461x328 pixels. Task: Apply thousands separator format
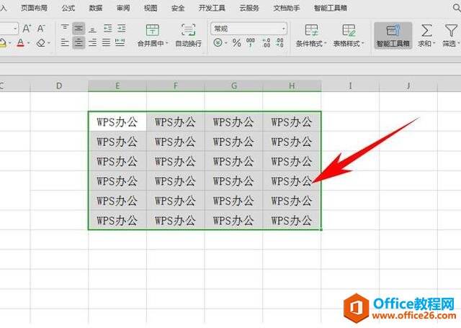click(251, 43)
